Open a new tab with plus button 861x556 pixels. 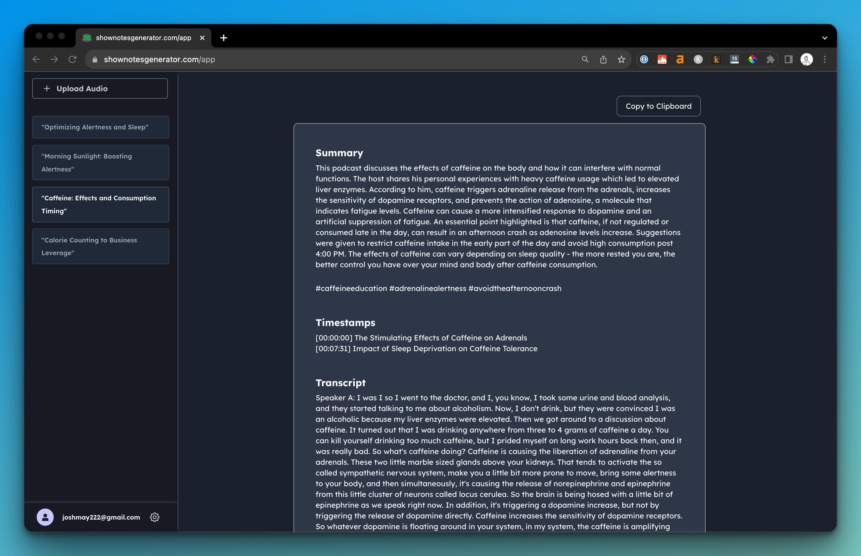(x=223, y=38)
